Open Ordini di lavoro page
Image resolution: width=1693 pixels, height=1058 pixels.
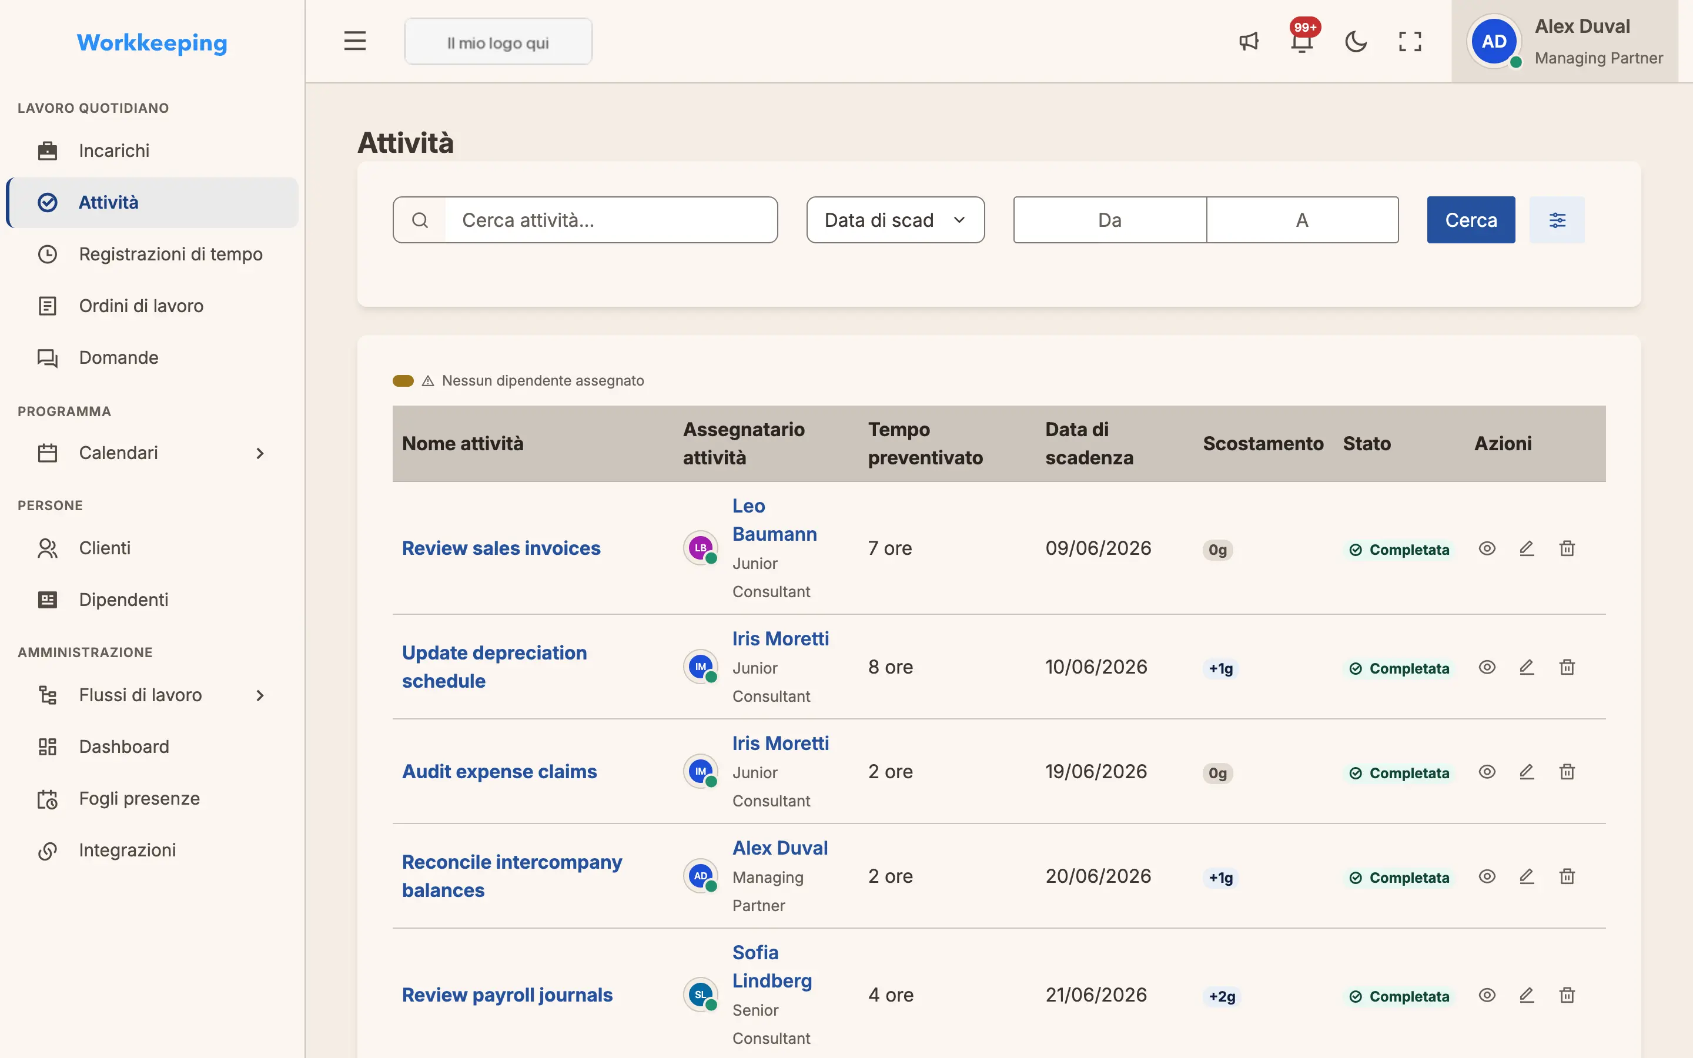click(152, 306)
